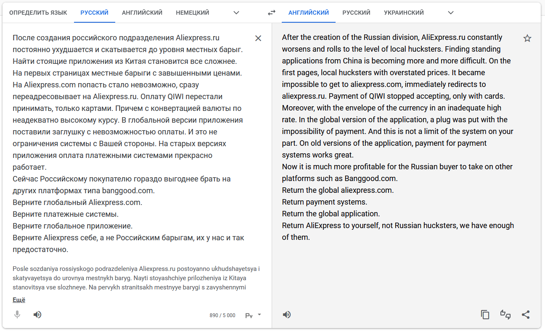
Task: Save translation with the star icon
Action: pos(527,39)
